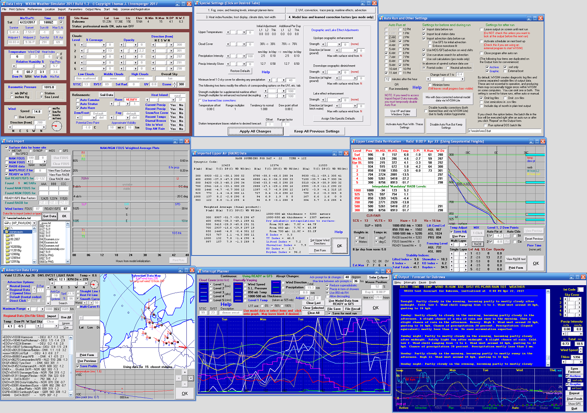The height and width of the screenshot is (413, 587).
Task: Click the Interrupt Planner window title bar icon
Action: 199,271
